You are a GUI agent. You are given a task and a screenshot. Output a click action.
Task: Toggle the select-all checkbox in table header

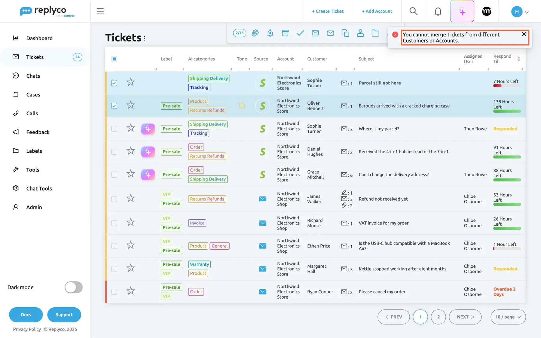114,59
